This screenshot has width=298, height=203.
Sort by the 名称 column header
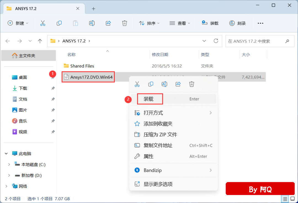[71, 55]
